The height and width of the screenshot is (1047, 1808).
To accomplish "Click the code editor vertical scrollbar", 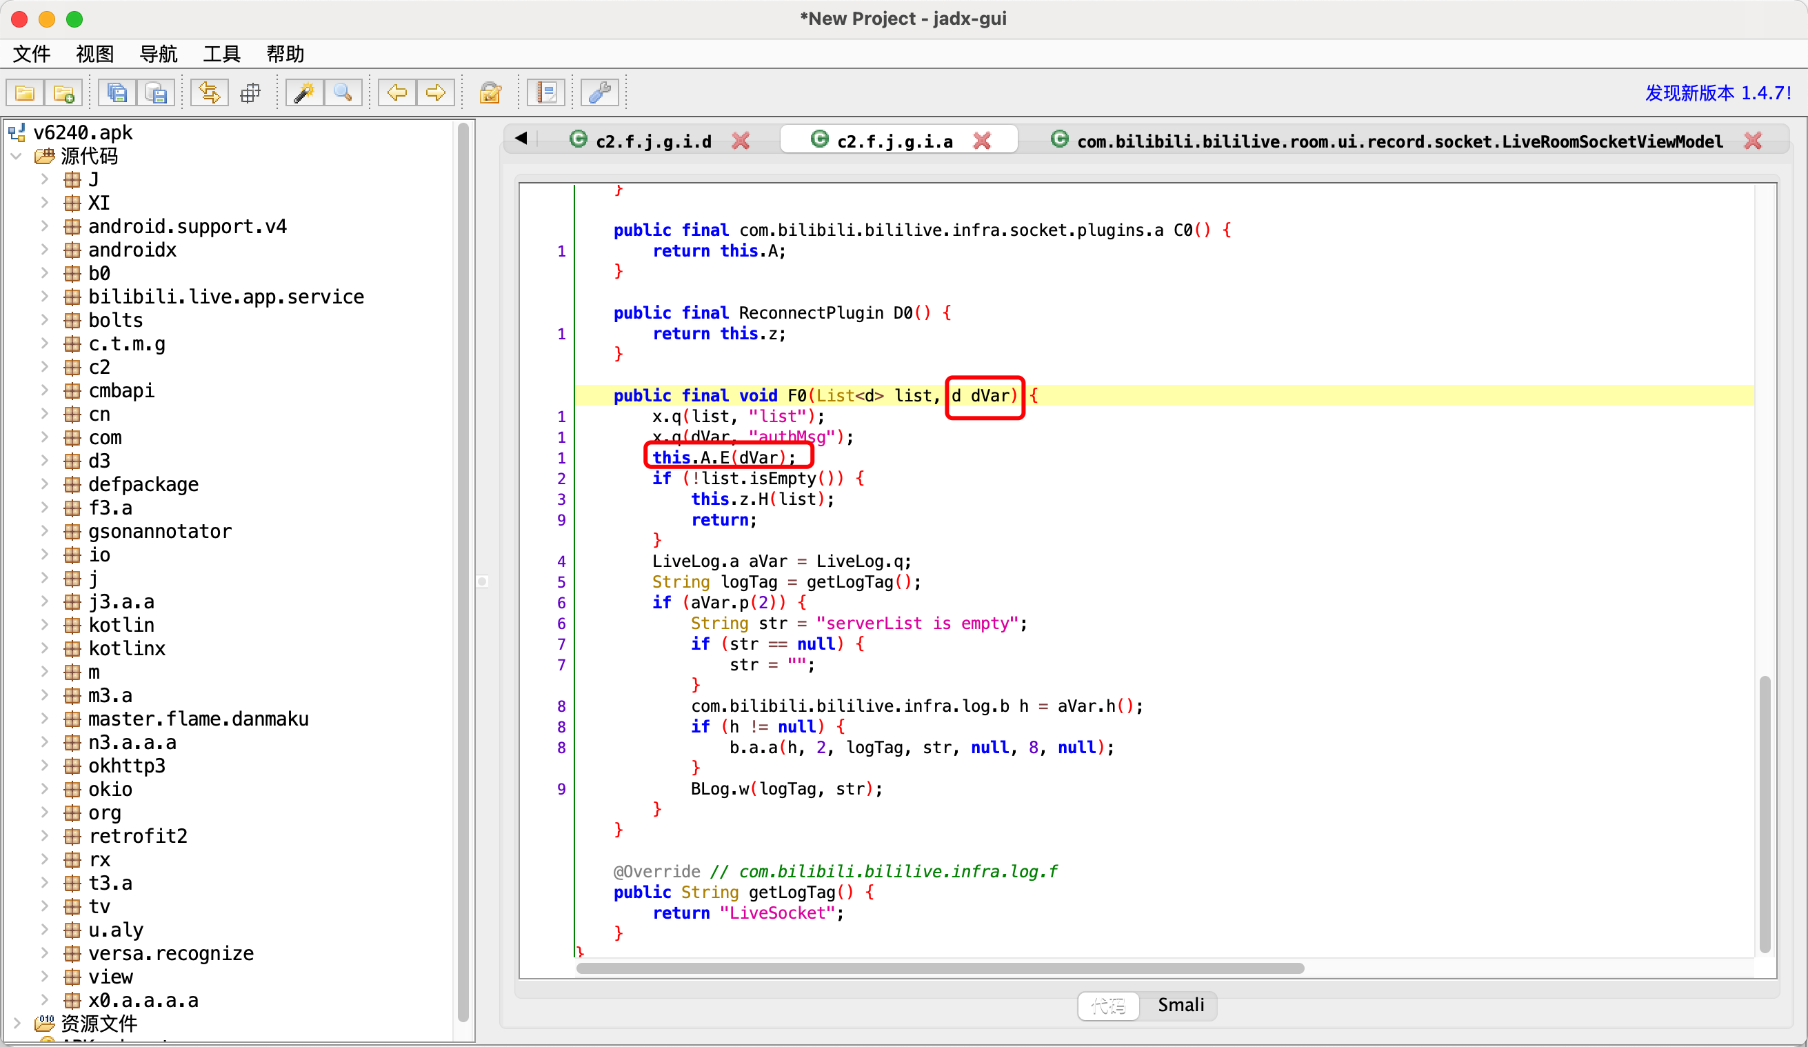I will point(1765,815).
